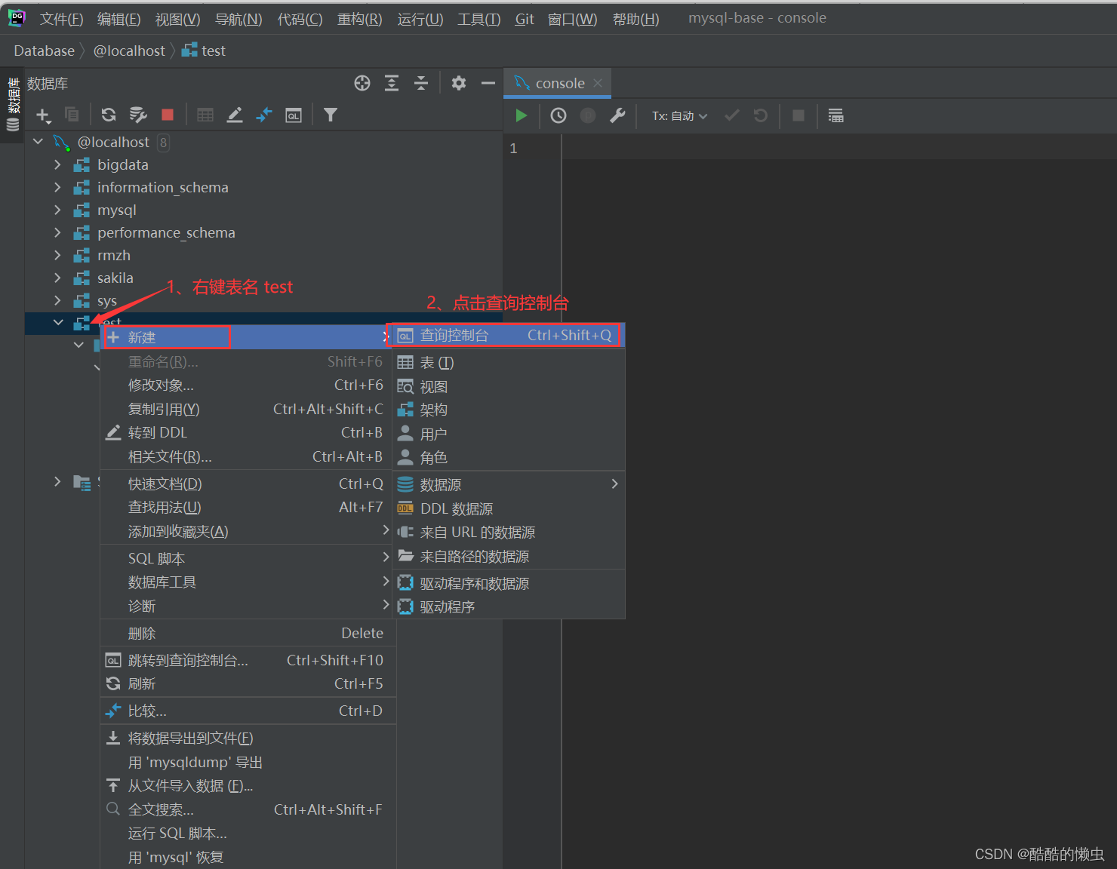Choose 全文搜索... from context menu

tap(248, 810)
